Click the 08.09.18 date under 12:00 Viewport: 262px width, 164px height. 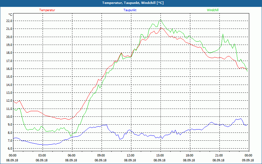(130, 160)
